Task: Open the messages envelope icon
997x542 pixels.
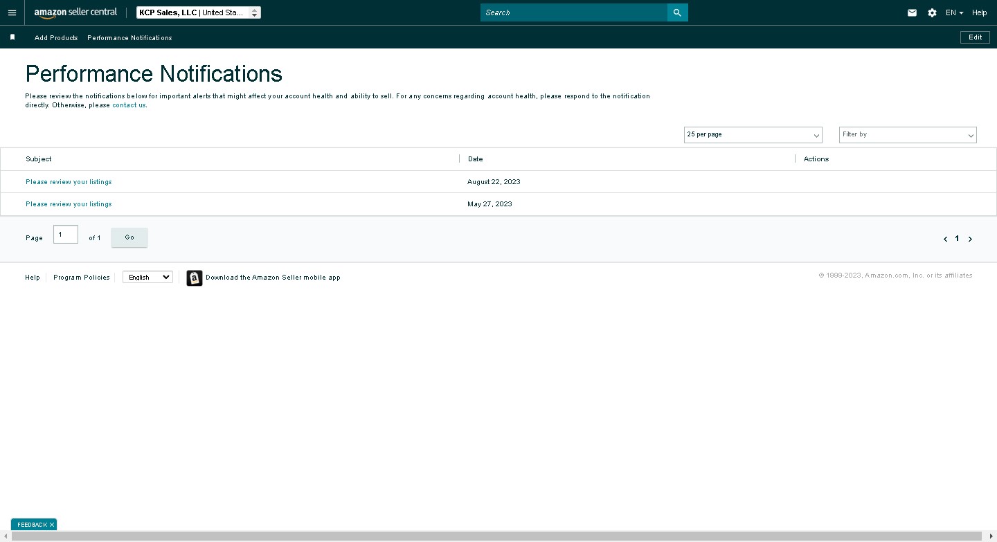Action: click(912, 12)
